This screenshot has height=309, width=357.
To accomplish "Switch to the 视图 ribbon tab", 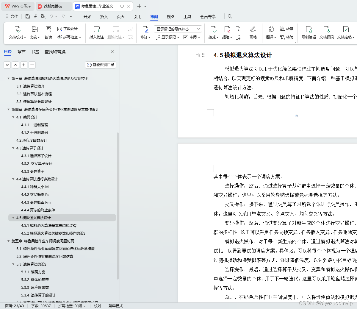I will click(171, 17).
